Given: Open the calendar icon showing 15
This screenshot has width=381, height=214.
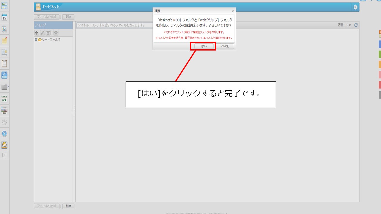Looking at the screenshot, I should pyautogui.click(x=4, y=17).
